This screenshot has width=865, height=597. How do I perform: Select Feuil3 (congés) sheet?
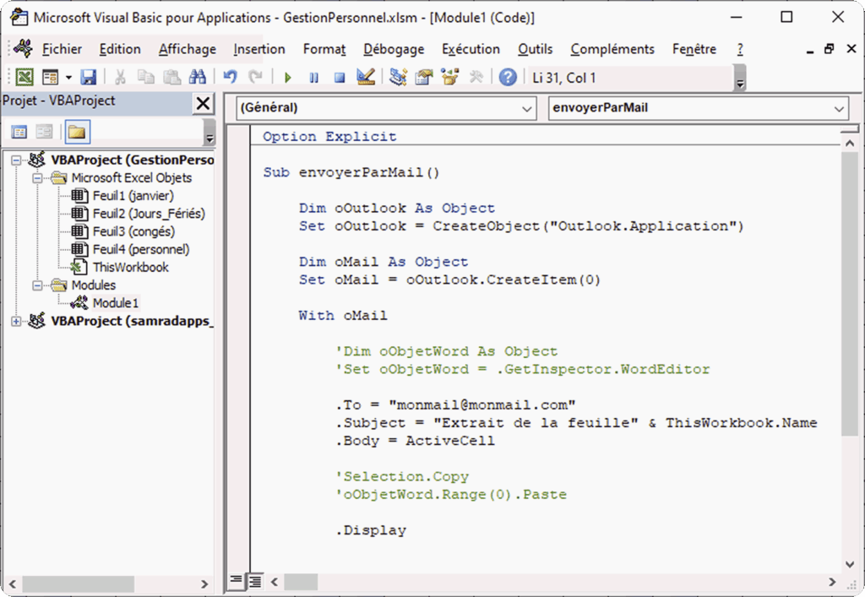click(123, 231)
